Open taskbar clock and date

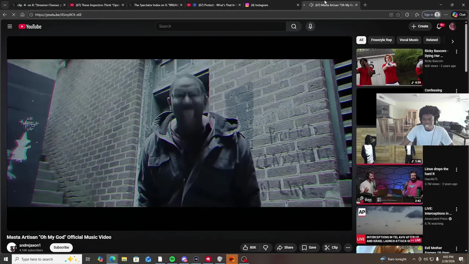[x=448, y=259]
